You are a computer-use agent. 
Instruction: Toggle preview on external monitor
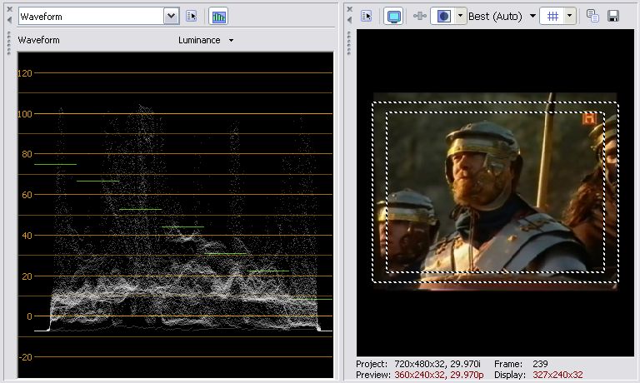[x=393, y=17]
